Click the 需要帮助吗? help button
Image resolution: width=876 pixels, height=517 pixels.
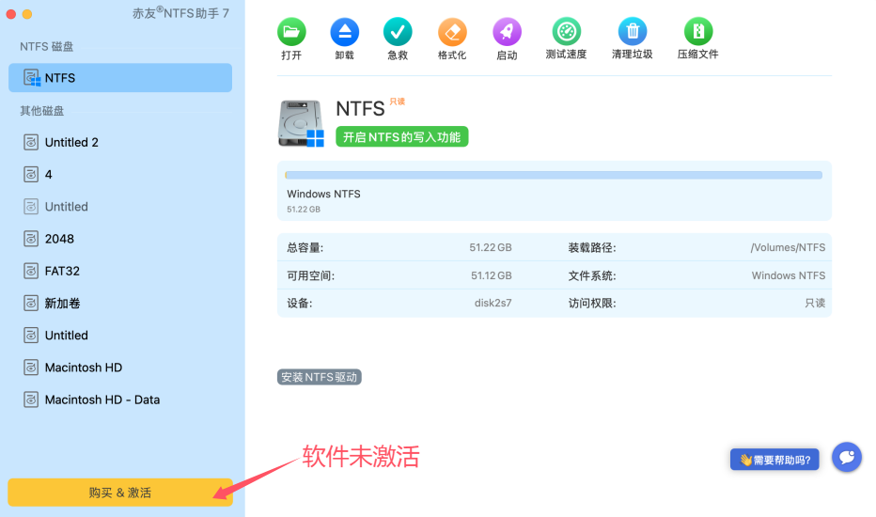(x=774, y=460)
